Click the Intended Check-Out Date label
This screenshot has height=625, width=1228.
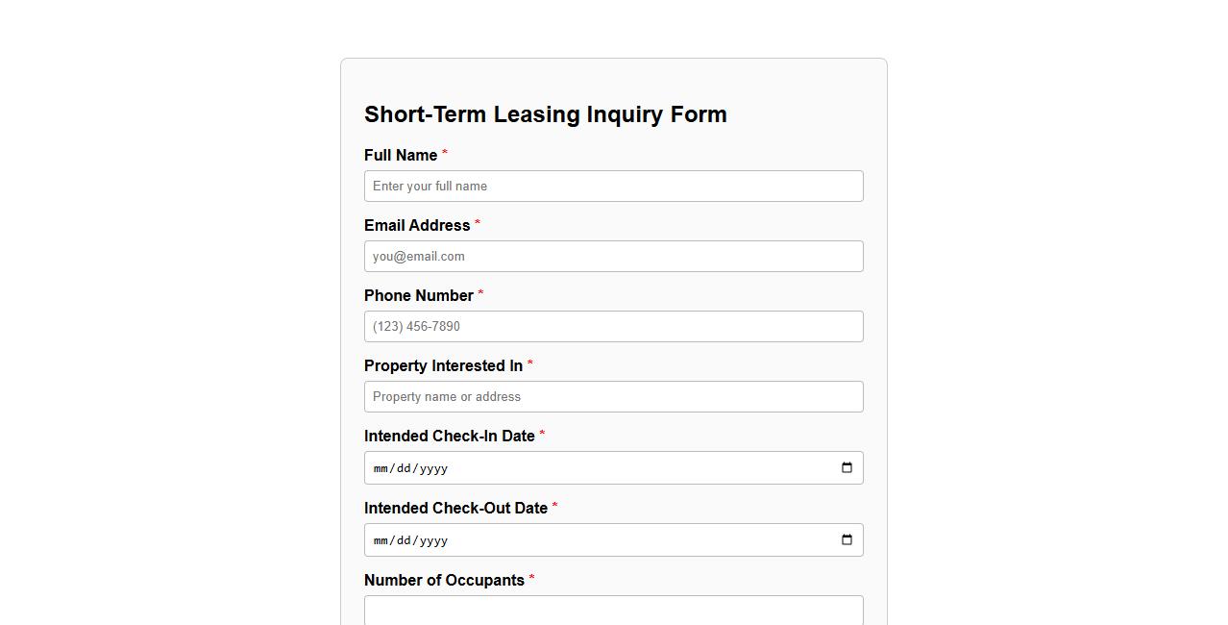(456, 508)
